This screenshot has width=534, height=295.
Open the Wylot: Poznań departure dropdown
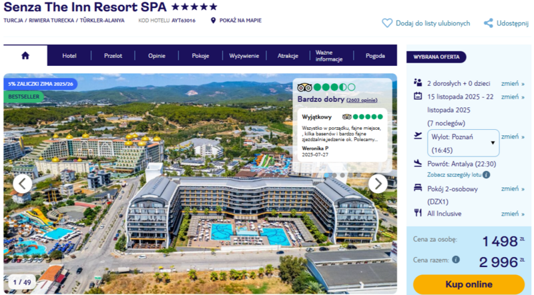click(463, 143)
